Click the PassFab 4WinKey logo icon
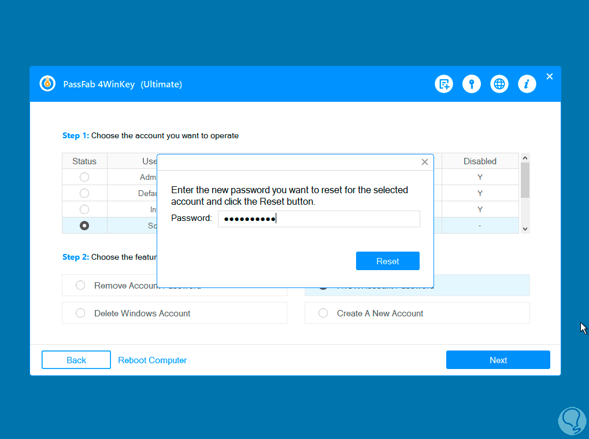 [48, 83]
